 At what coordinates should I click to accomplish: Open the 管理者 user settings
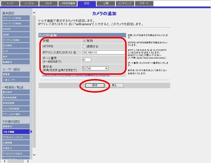(16, 74)
